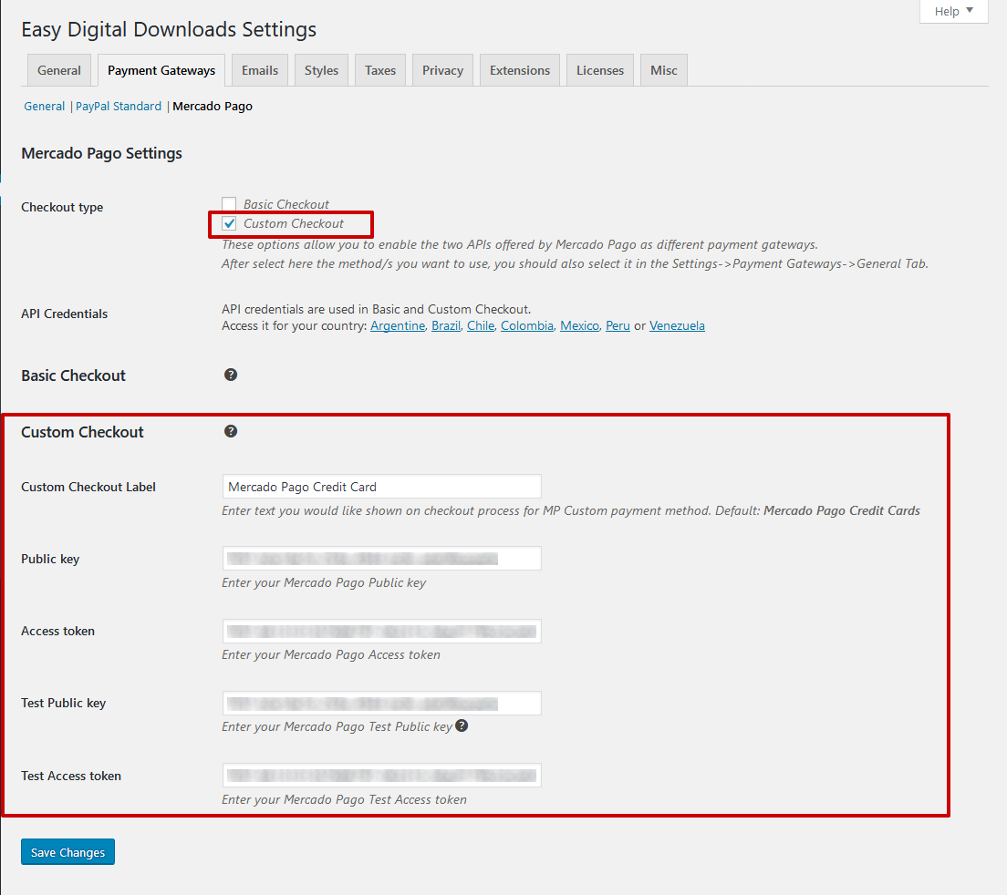Click into the Public key field
Viewport: 1007px width, 895px height.
click(x=381, y=558)
